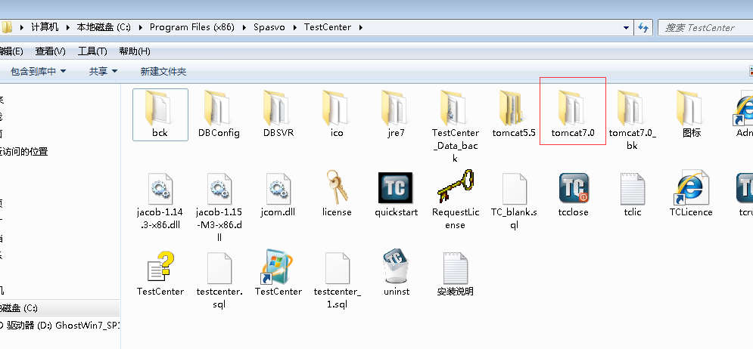Select the TCLicence shortcut icon
The height and width of the screenshot is (349, 753).
[690, 189]
